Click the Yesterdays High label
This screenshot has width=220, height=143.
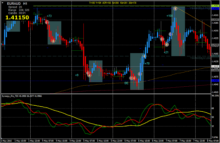200,8
